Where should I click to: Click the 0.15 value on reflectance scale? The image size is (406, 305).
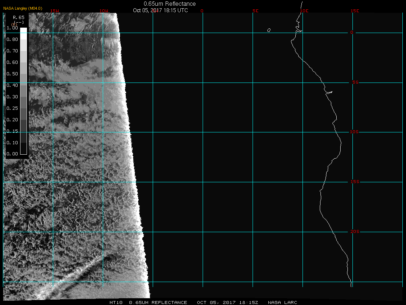click(12, 131)
